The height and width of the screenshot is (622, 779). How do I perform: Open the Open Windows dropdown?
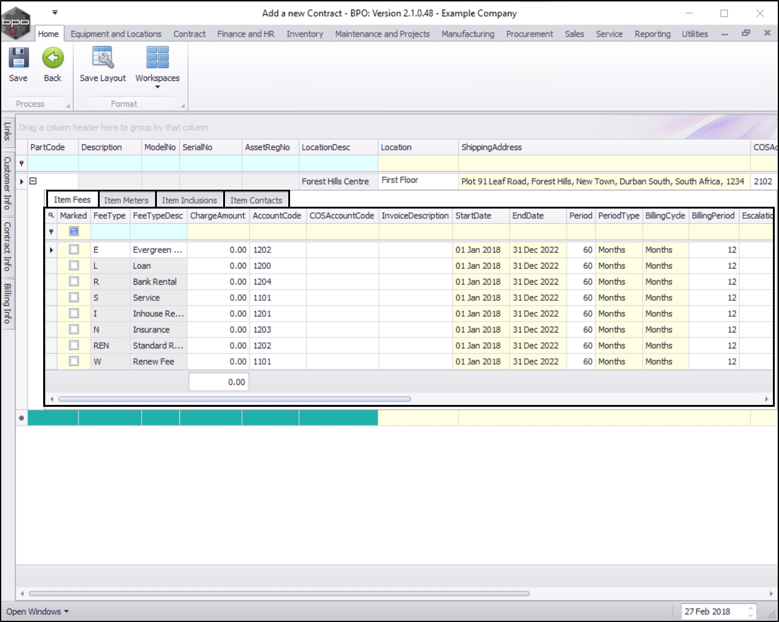coord(37,612)
